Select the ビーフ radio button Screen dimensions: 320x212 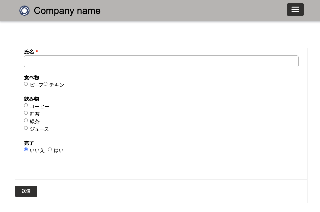[26, 84]
